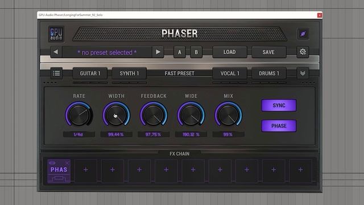This screenshot has height=205, width=364.
Task: Click the FAST PRESET label
Action: (180, 73)
